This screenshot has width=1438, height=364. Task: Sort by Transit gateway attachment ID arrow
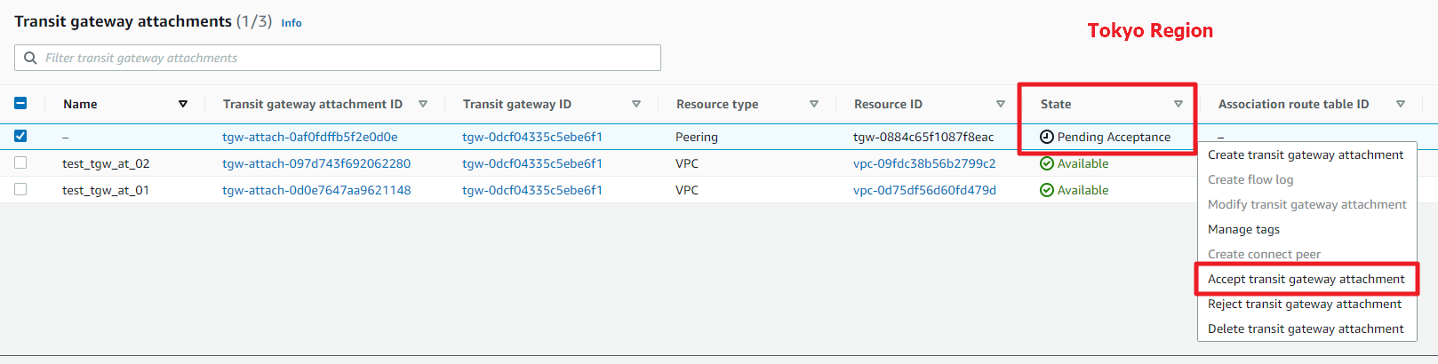[x=423, y=104]
